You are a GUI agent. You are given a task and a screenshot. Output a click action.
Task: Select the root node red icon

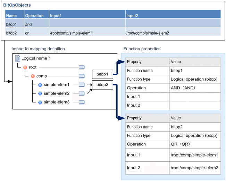[x=25, y=67]
